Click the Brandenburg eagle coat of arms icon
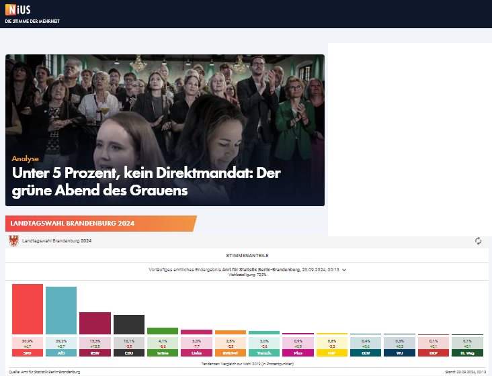The image size is (492, 376). 13,240
